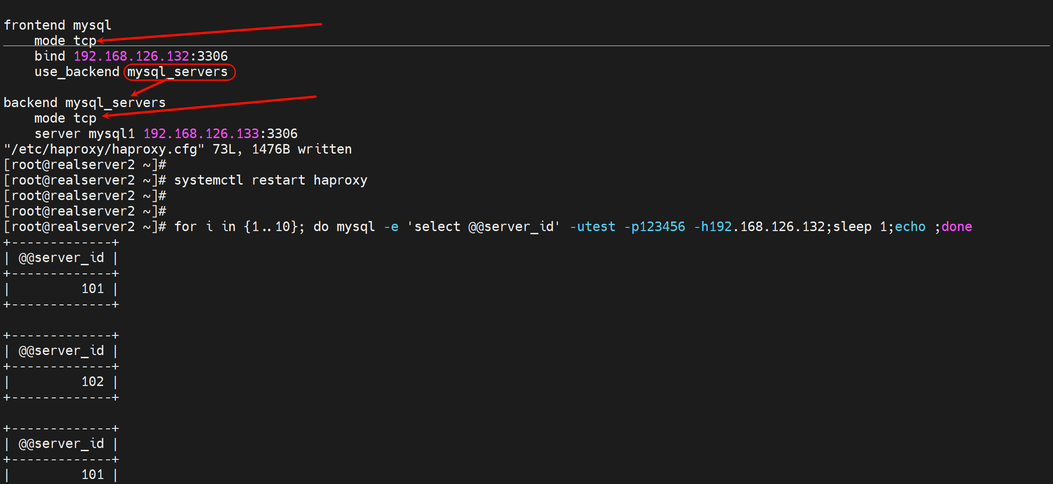Select the bind address 192.168.126.132:3306
This screenshot has height=484, width=1053.
150,56
